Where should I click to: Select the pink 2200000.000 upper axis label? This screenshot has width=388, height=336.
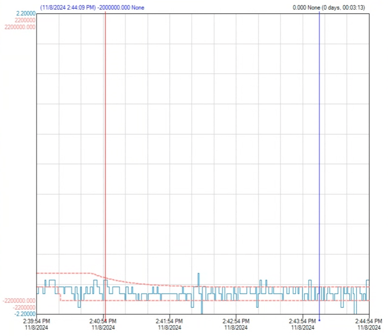click(20, 27)
